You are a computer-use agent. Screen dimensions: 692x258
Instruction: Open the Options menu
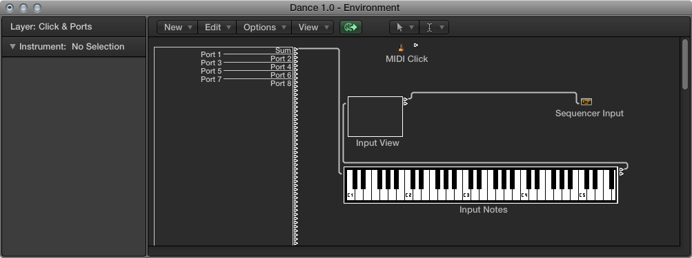(264, 28)
